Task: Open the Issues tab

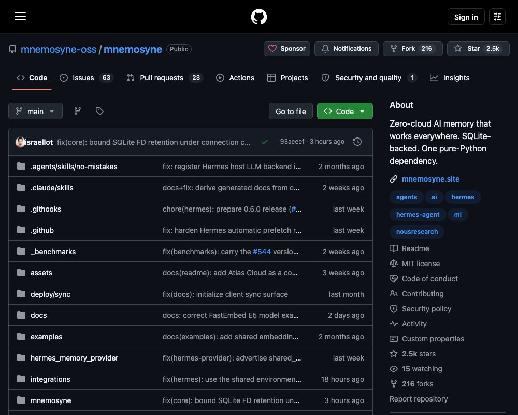Action: pos(86,78)
